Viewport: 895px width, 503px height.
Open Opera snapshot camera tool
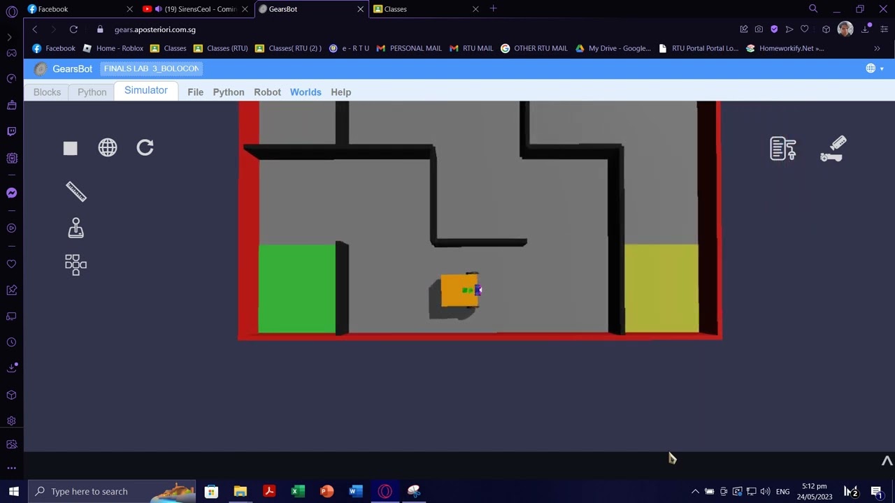click(x=759, y=29)
